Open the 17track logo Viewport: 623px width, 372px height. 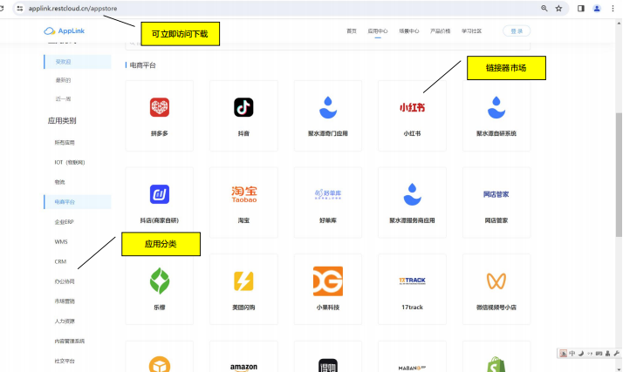412,281
